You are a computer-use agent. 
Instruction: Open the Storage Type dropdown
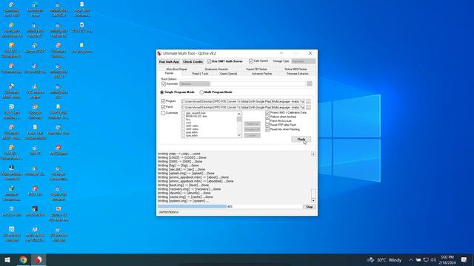tap(304, 61)
